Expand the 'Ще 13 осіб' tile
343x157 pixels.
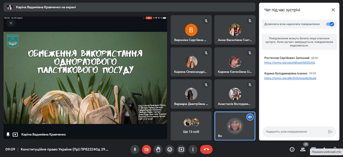coord(191,126)
